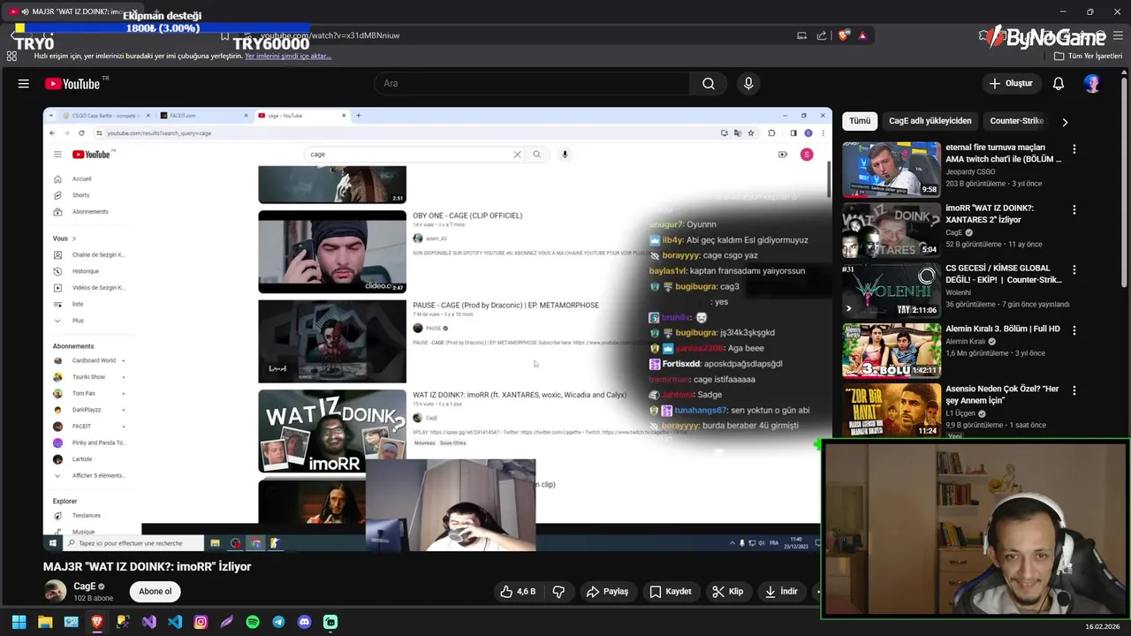The image size is (1131, 636).
Task: Click the cast screen icon in address bar
Action: click(x=801, y=35)
